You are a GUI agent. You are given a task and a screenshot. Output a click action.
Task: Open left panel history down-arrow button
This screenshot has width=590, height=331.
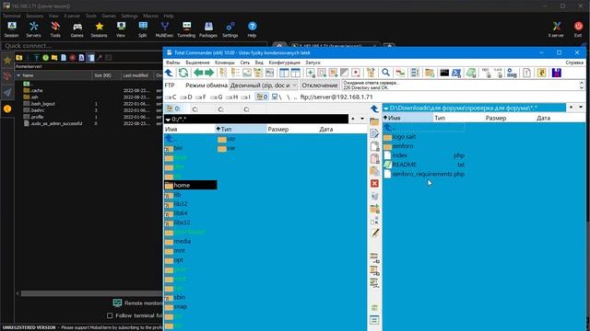pyautogui.click(x=362, y=119)
